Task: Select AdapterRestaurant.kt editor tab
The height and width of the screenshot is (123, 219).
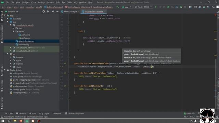Action: click(x=93, y=12)
